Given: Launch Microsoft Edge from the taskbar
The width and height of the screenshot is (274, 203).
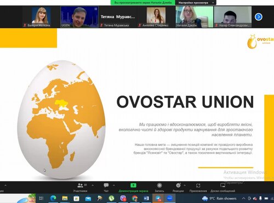Looking at the screenshot, I should point(53,199).
